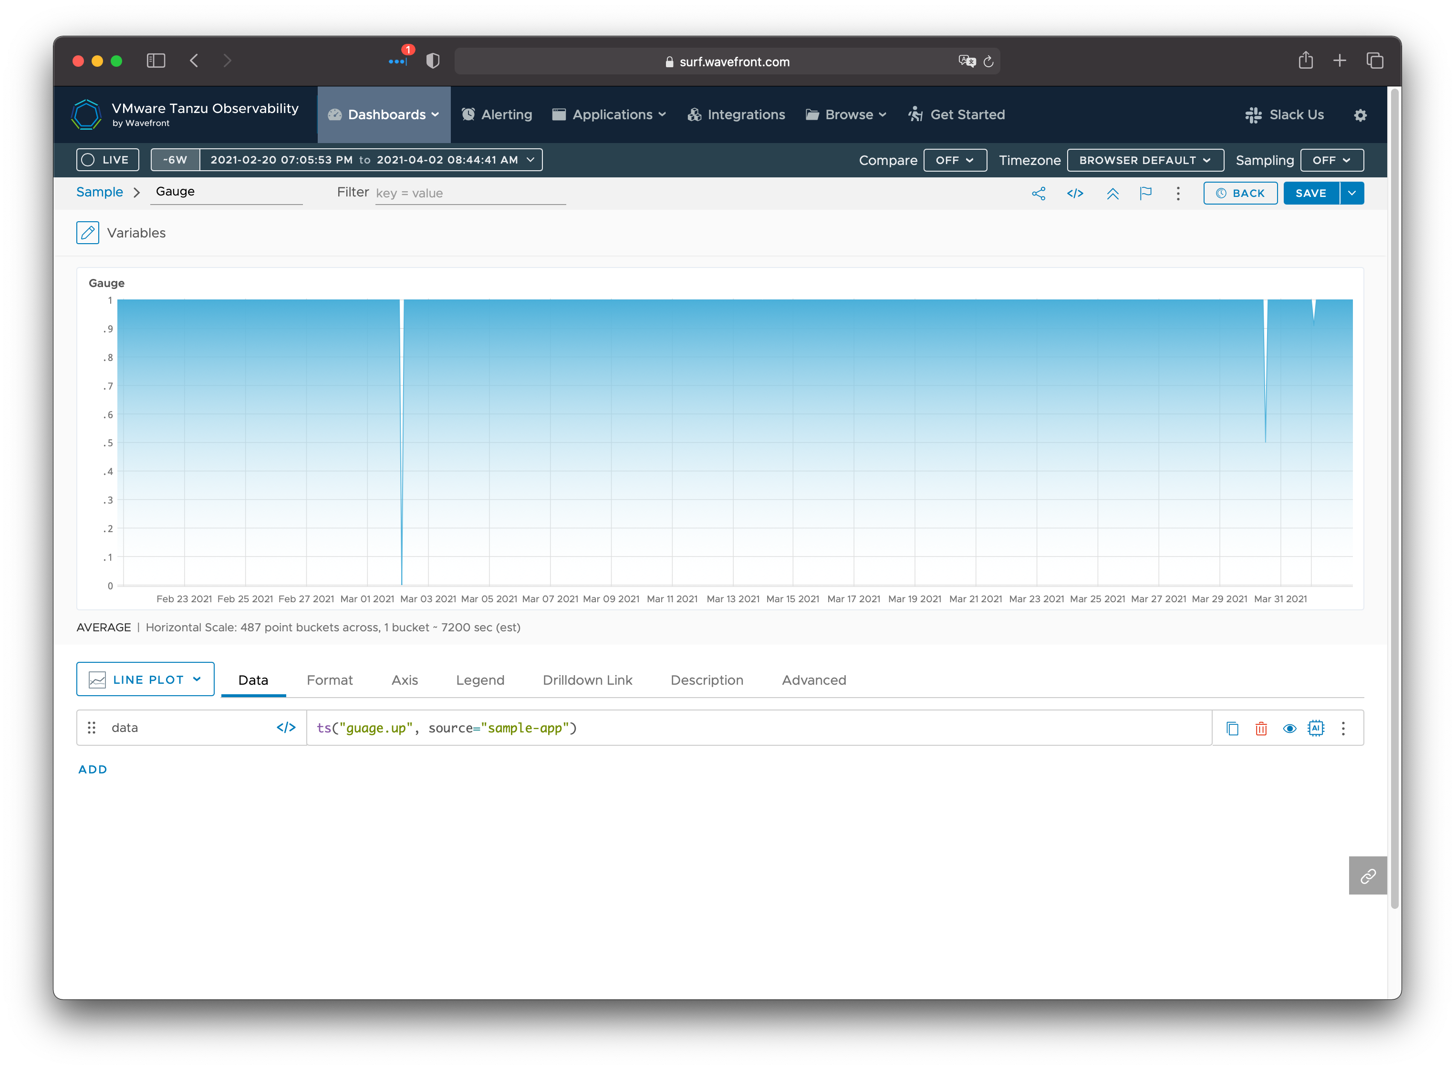
Task: Open the Timezone BROWSER DEFAULT dropdown
Action: pyautogui.click(x=1145, y=160)
